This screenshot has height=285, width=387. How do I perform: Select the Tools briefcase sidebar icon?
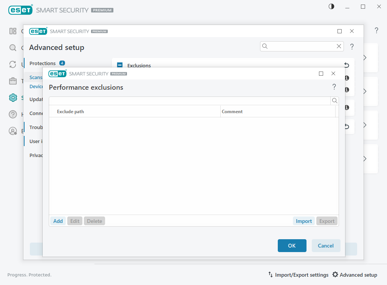pyautogui.click(x=13, y=81)
